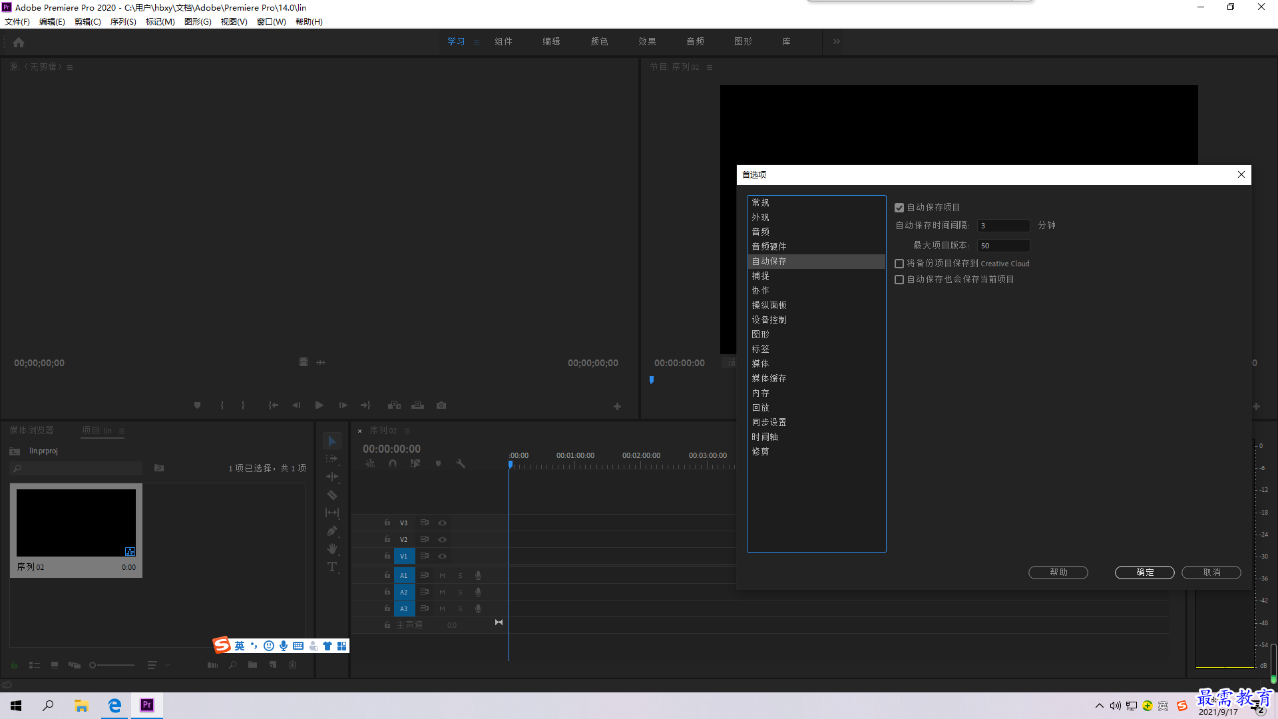Click voice-over record mic on A1

click(478, 575)
